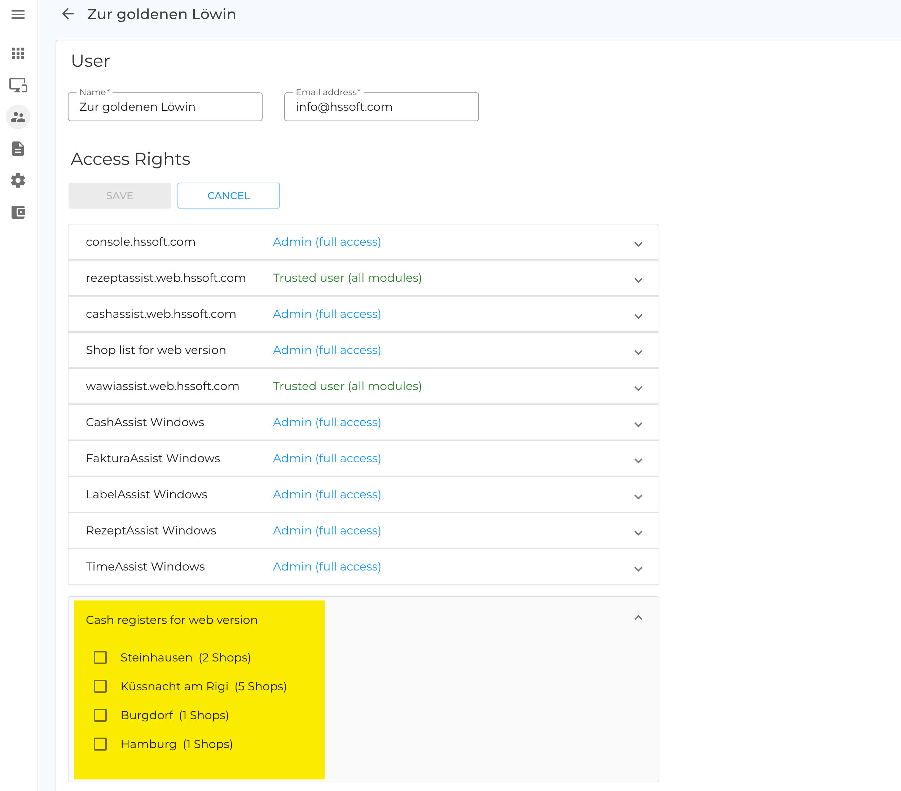
Task: Edit the Name input field
Action: point(165,107)
